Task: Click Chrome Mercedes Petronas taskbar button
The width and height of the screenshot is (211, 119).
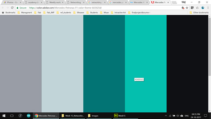Action: (x=46, y=116)
